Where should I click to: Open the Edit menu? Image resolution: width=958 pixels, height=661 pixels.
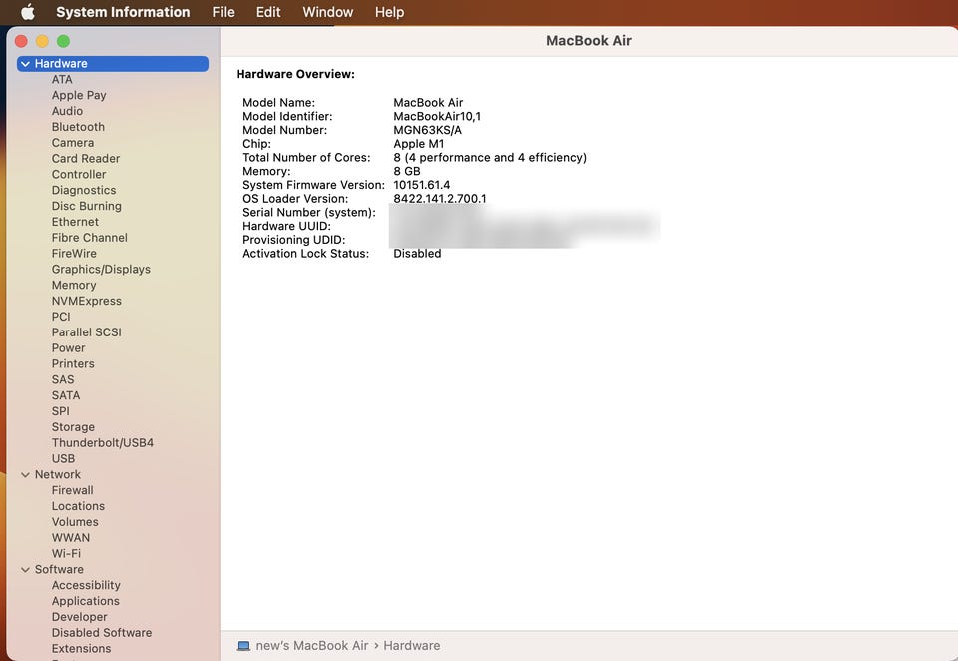[x=268, y=12]
